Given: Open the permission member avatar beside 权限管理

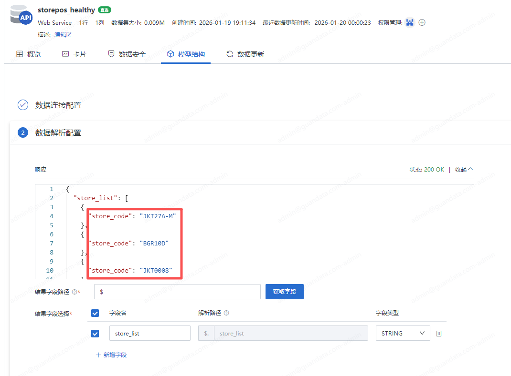Looking at the screenshot, I should [x=410, y=22].
